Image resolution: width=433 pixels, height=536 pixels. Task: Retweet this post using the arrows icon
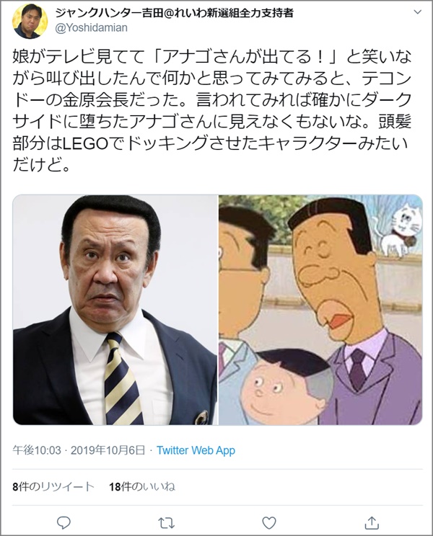[167, 523]
